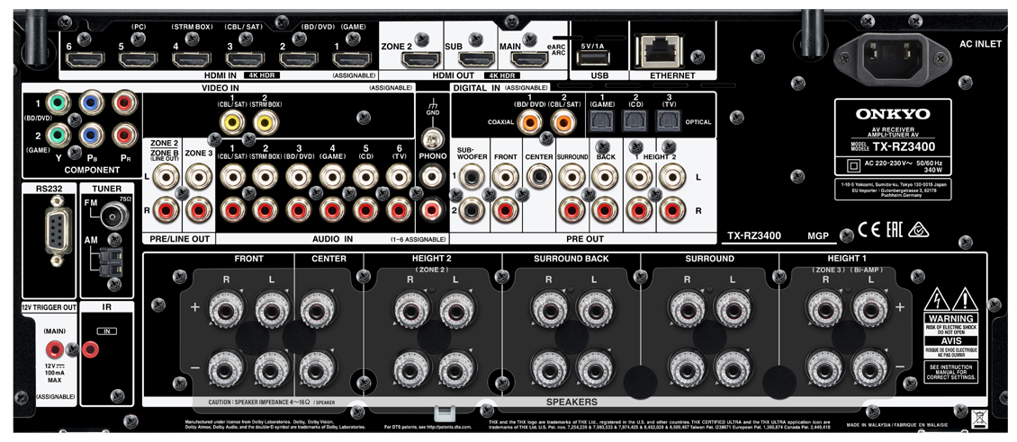Select the CENTER positive speaker terminal
Image resolution: width=1017 pixels, height=442 pixels.
coord(318,309)
